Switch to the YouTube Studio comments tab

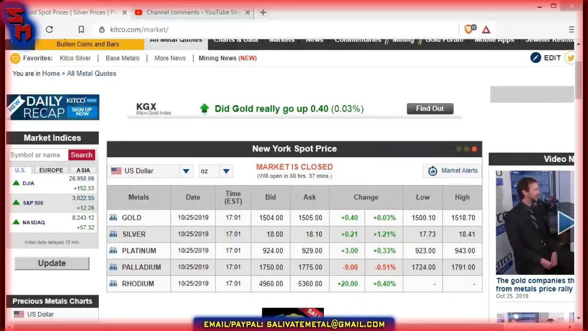(x=193, y=12)
